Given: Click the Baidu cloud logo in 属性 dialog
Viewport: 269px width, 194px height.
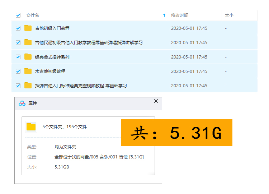Looking at the screenshot, I should 22,103.
